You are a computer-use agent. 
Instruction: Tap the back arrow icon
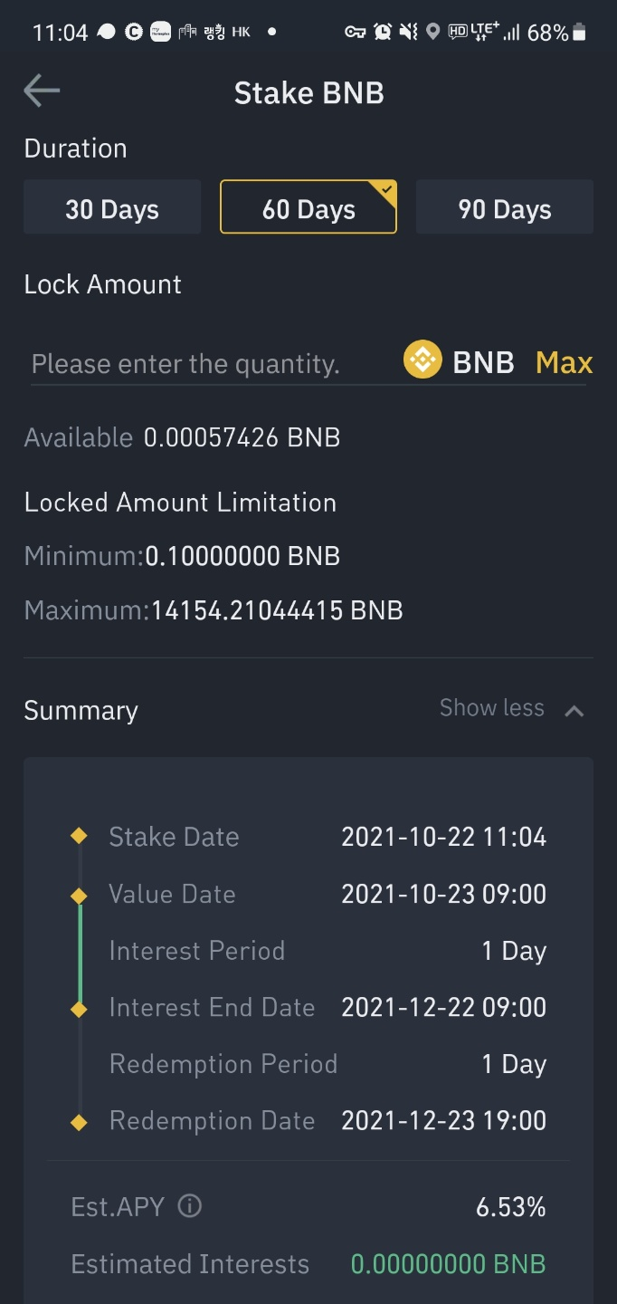42,91
